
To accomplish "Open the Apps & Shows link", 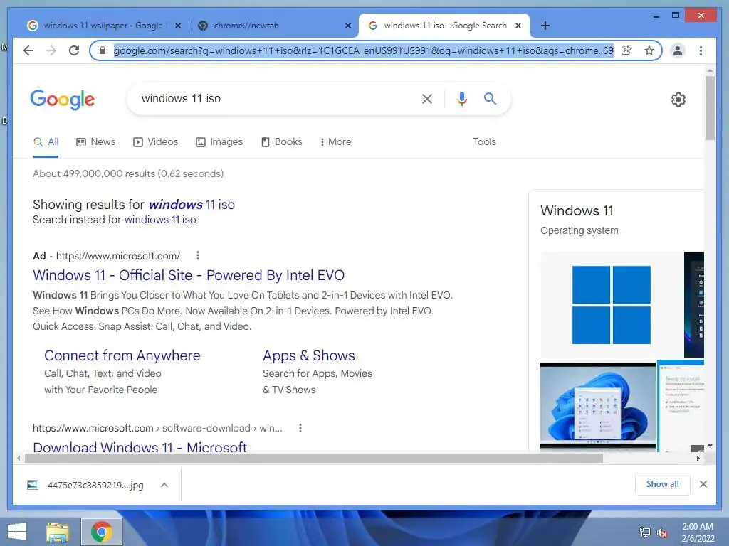I will pyautogui.click(x=309, y=355).
